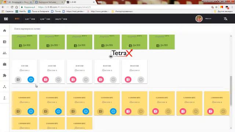Click the info icon on the 0.10000000 BTC card
Image resolution: width=235 pixels, height=132 pixels.
tap(141, 111)
